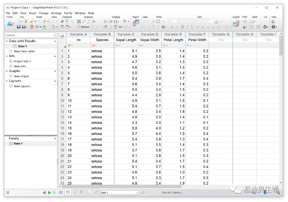Click the Prism logo icon
The image size is (288, 202).
10,24
